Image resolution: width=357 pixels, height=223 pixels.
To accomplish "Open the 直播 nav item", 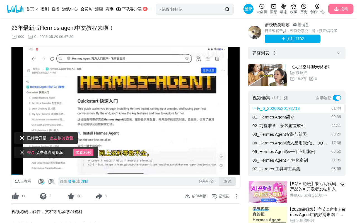I will 56,9.
